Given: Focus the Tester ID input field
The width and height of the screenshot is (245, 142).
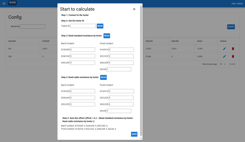Looking at the screenshot, I should coord(83,26).
